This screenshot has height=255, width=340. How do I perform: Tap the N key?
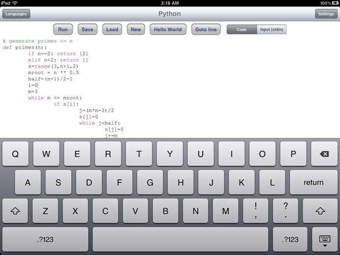pos(195,211)
